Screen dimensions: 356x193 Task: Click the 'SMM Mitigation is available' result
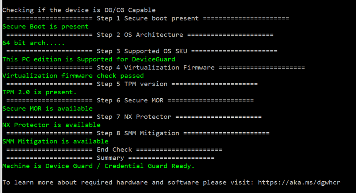coord(55,141)
